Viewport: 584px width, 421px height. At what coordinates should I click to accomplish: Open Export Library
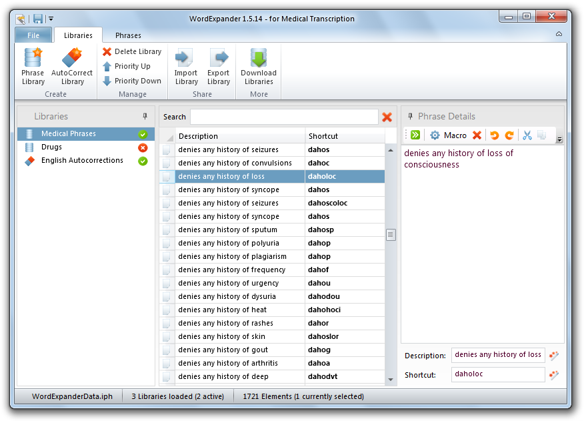pos(218,67)
